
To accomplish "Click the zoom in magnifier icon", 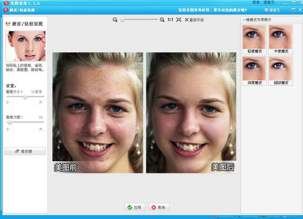I will (162, 20).
